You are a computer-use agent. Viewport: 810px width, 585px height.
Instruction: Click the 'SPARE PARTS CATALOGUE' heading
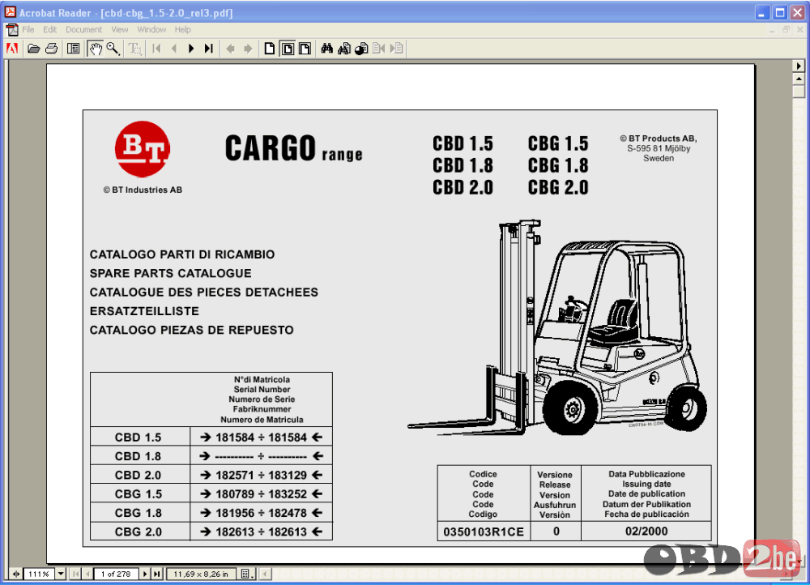click(x=170, y=273)
